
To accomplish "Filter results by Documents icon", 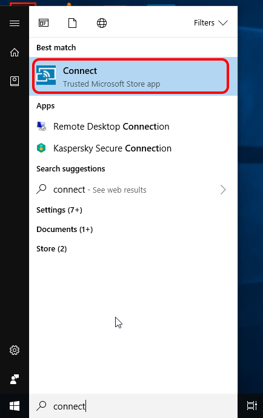I will (x=72, y=23).
